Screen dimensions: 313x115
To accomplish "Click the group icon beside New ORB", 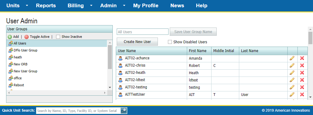I will (x=11, y=64).
